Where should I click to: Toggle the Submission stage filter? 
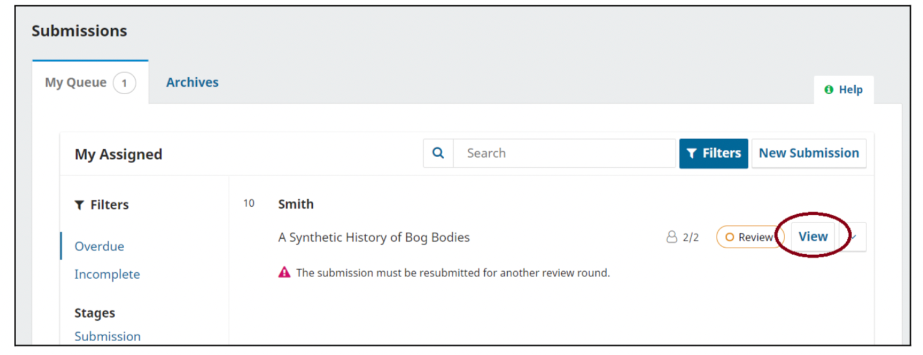click(107, 336)
